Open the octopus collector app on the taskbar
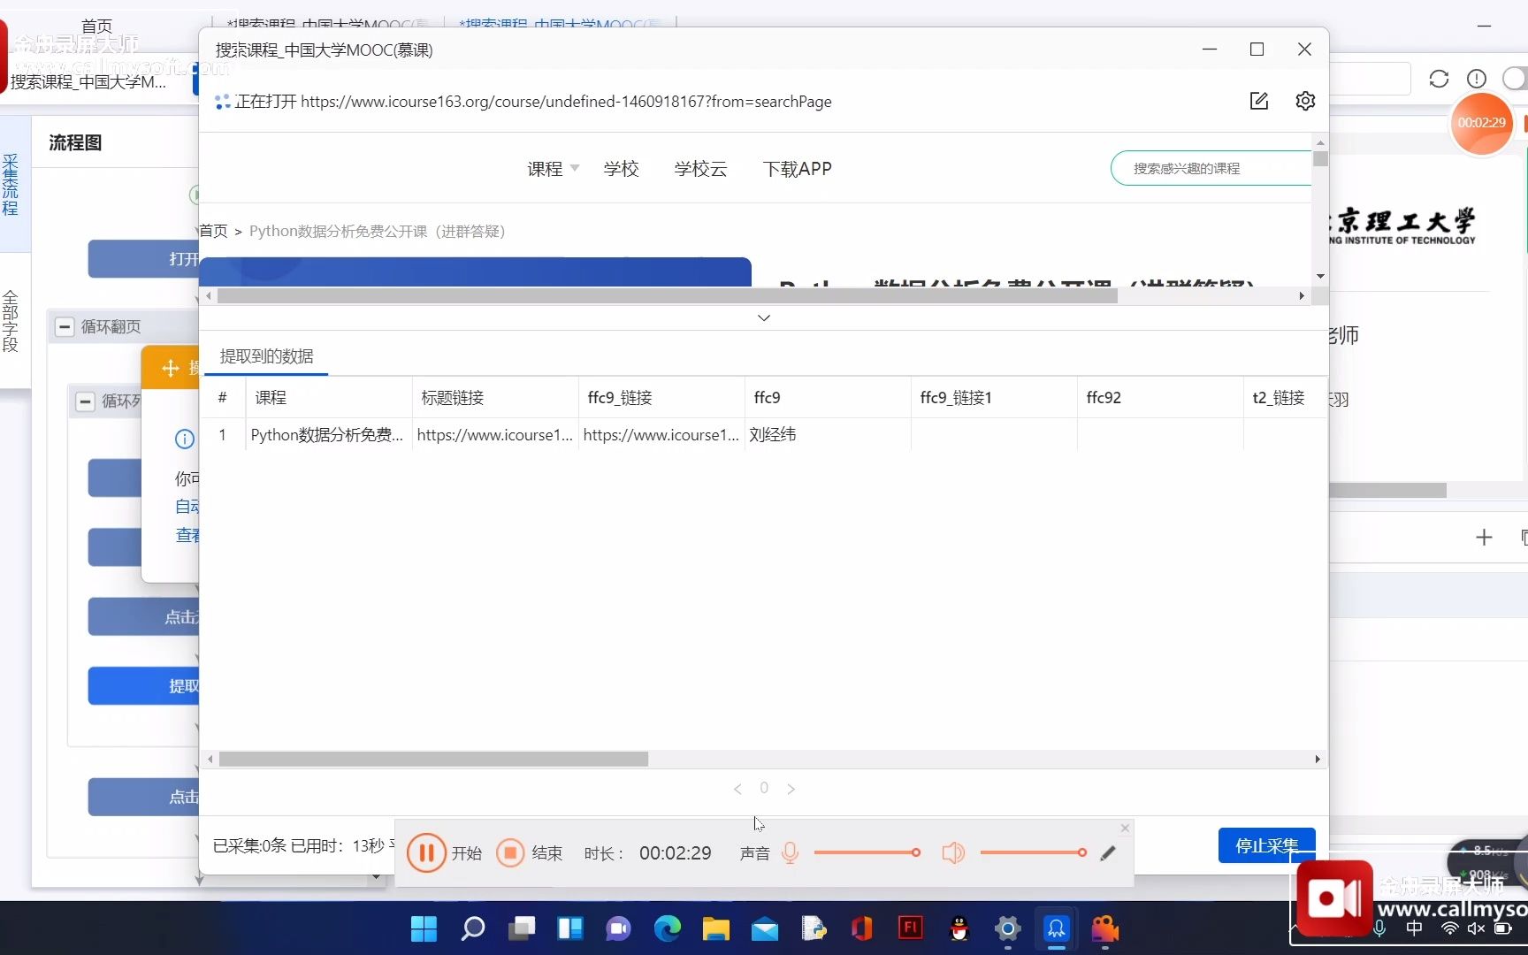Viewport: 1528px width, 955px height. click(1057, 928)
